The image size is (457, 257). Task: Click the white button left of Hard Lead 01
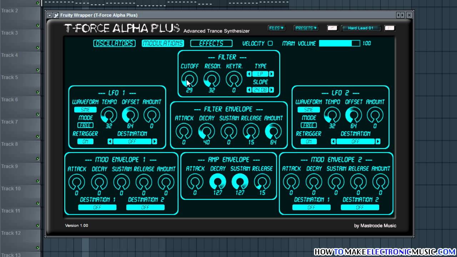click(x=332, y=28)
